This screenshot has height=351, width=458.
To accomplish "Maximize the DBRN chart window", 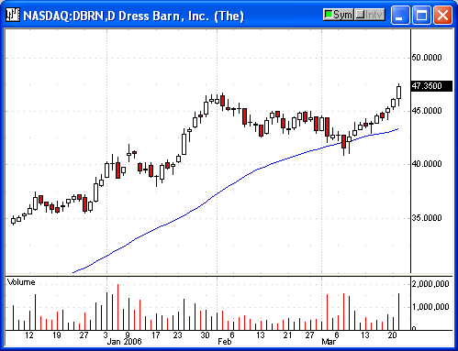I will coord(421,16).
